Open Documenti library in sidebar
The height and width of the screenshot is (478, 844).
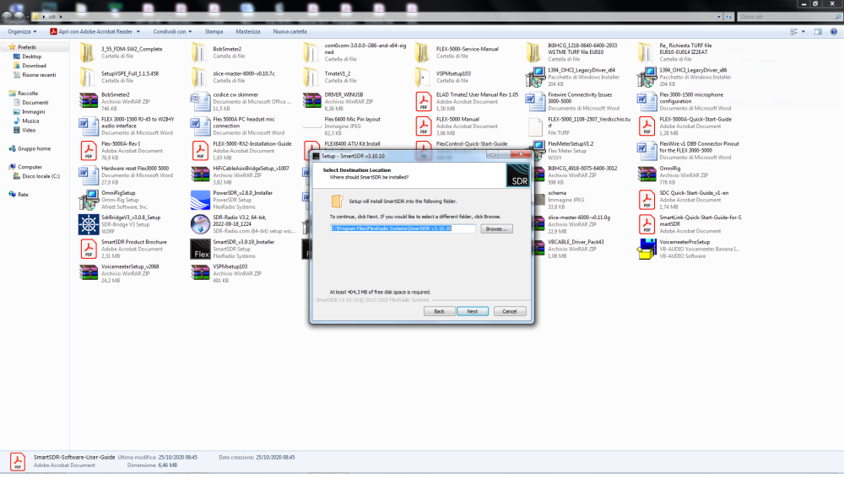tap(35, 102)
